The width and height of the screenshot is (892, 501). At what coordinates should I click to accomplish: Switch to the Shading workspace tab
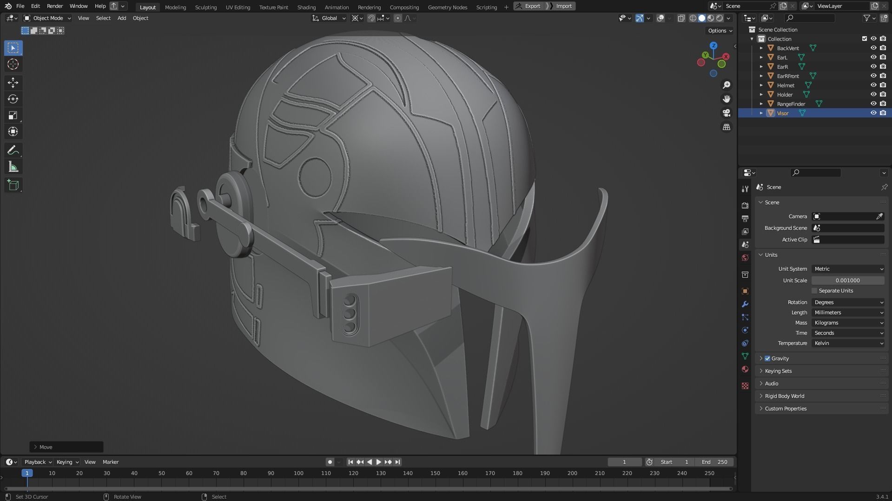[306, 7]
